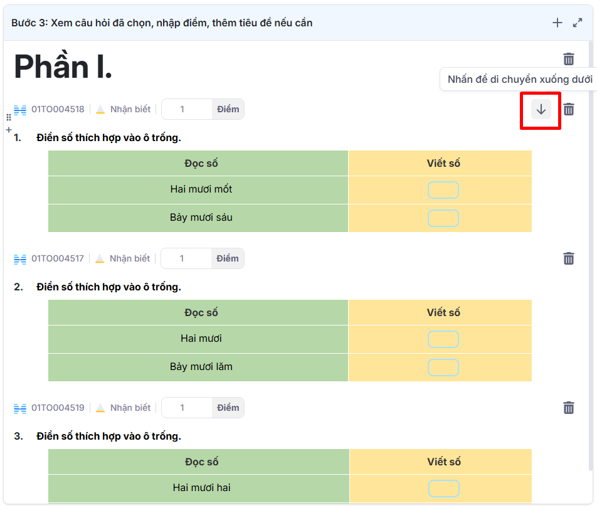
Task: Click the blue question-type icon for 01TO004517
Action: (20, 259)
